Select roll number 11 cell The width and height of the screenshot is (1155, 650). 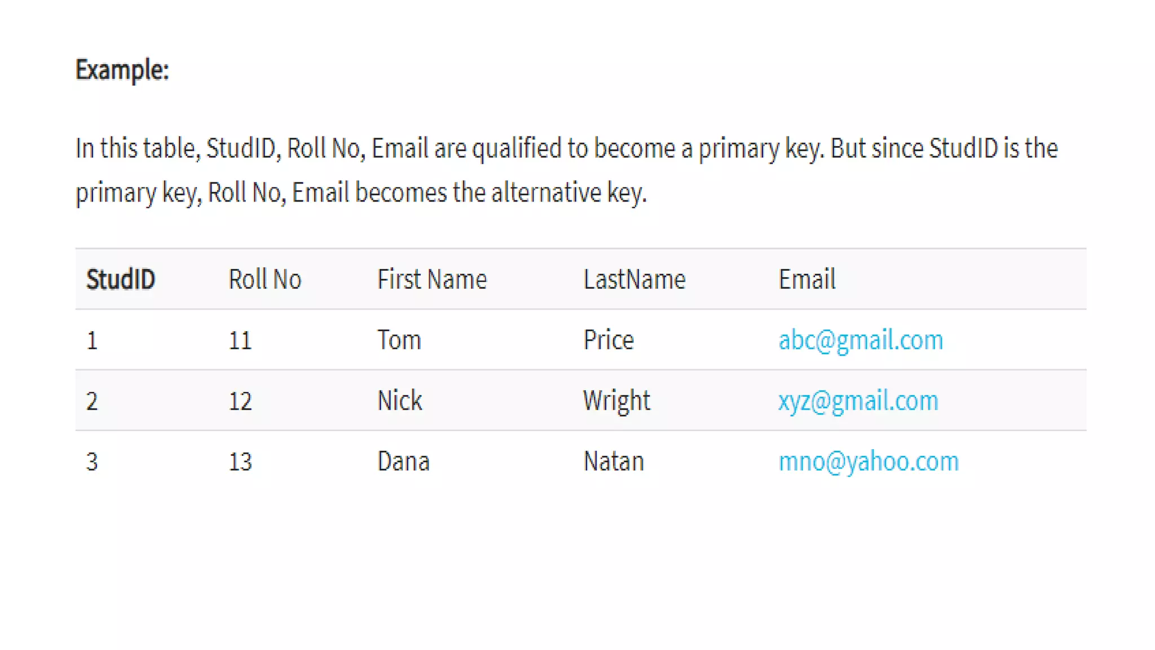click(x=240, y=341)
